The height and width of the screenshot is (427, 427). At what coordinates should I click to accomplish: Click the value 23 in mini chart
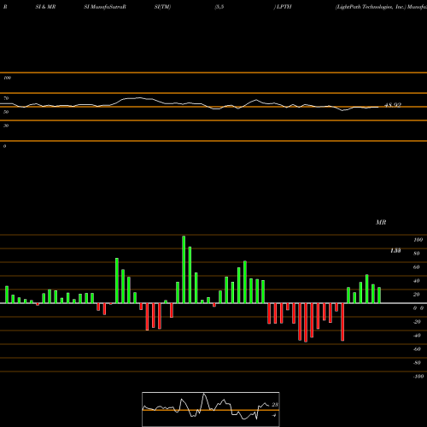coord(275,405)
